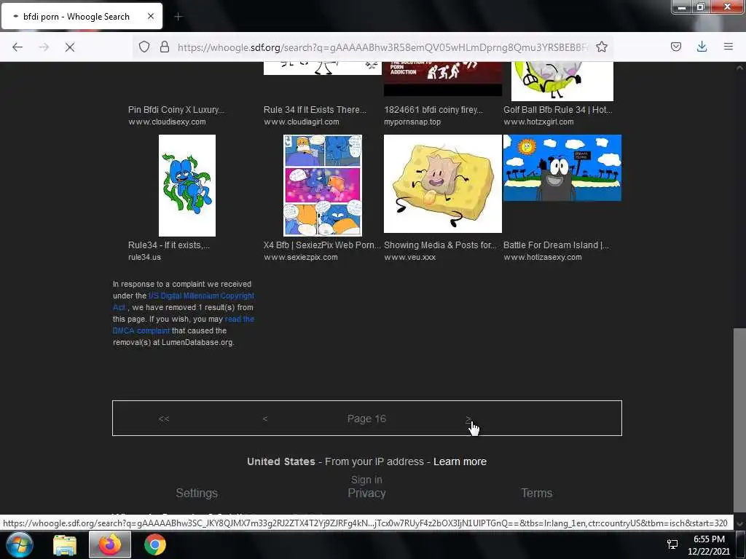This screenshot has height=559, width=746.
Task: Open the Privacy footer link
Action: coord(366,493)
